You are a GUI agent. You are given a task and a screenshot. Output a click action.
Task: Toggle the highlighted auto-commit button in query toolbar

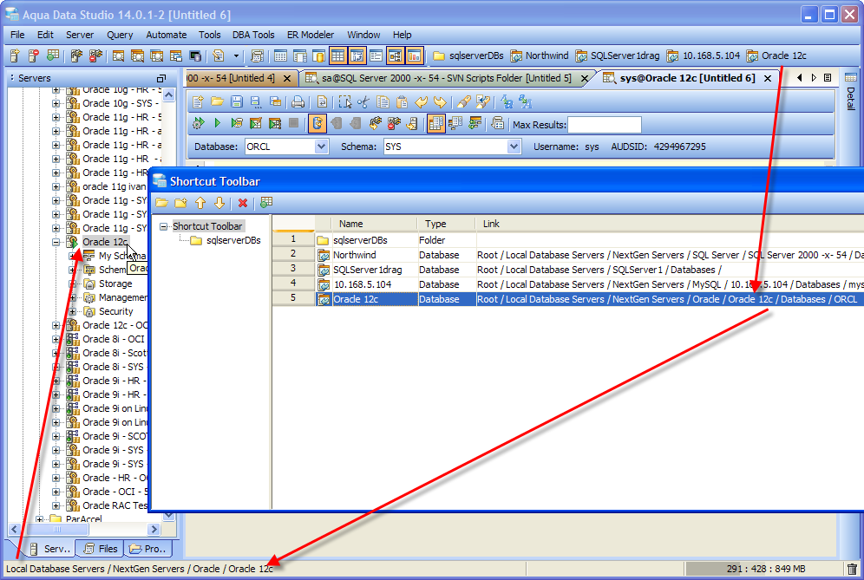coord(317,123)
